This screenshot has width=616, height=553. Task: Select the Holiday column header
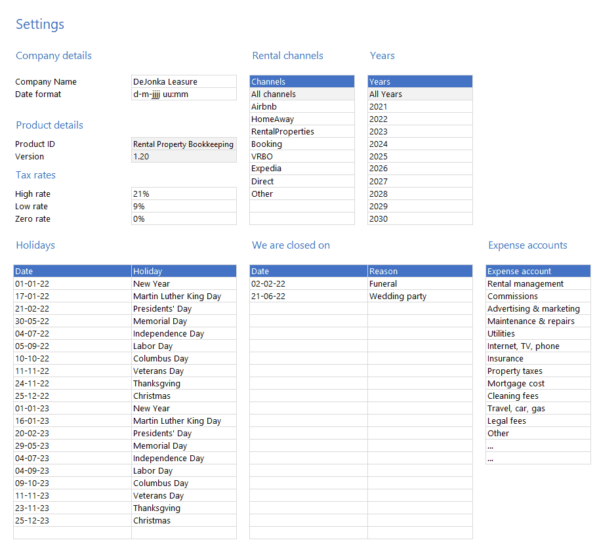coord(184,272)
